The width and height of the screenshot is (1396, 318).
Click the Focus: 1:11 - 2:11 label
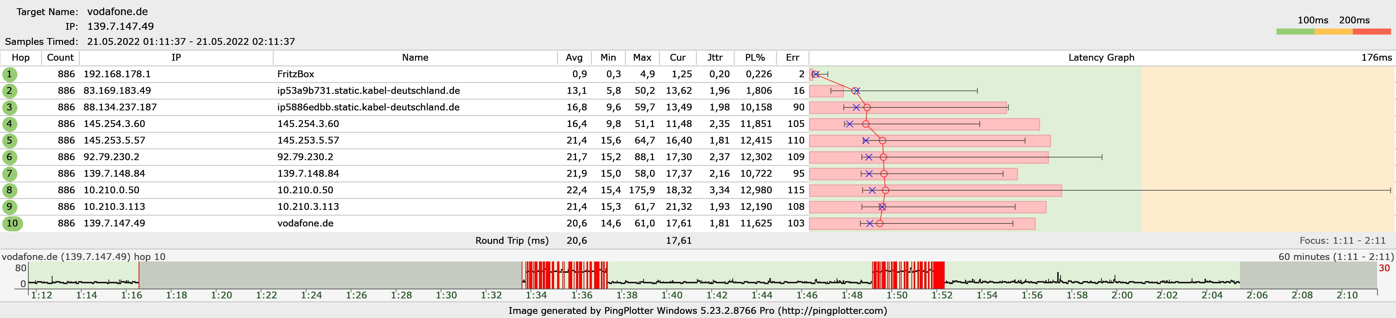pos(1342,241)
